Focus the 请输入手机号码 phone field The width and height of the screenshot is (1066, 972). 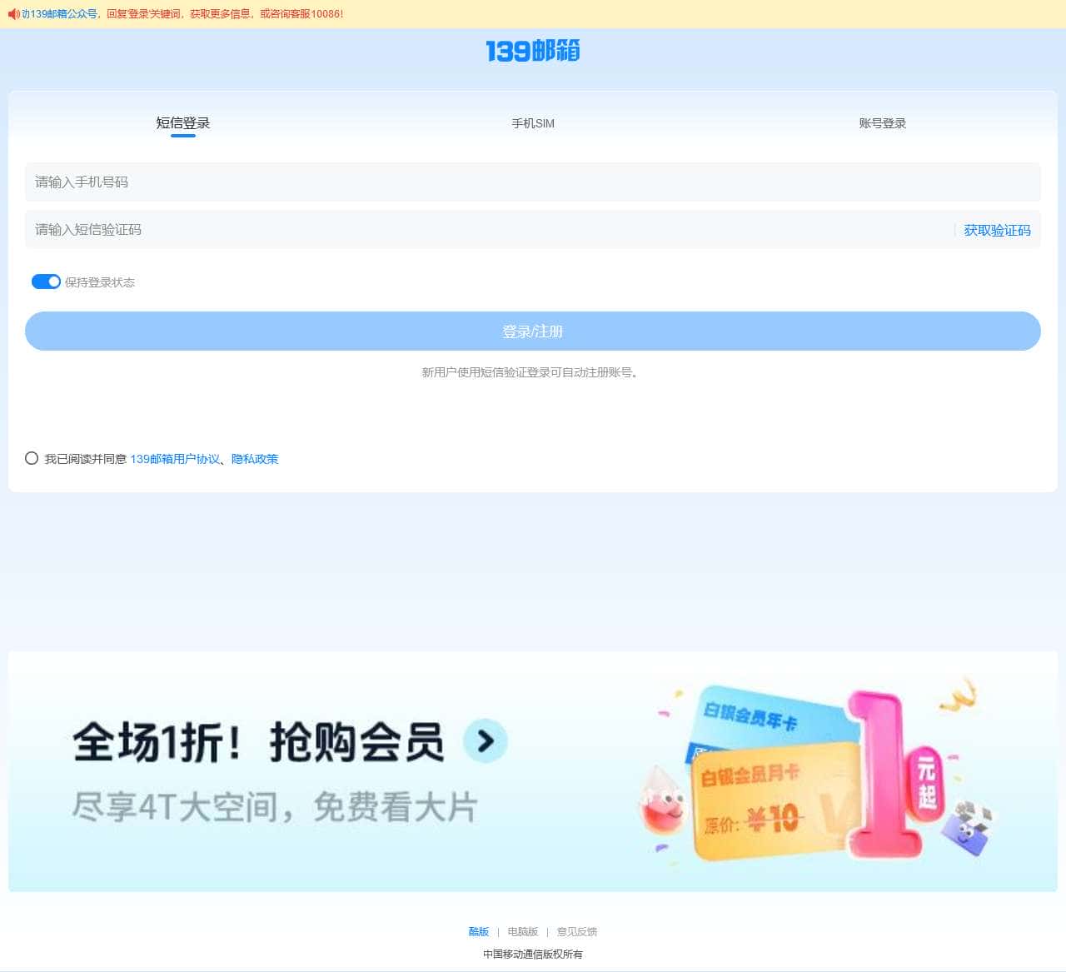pyautogui.click(x=533, y=182)
